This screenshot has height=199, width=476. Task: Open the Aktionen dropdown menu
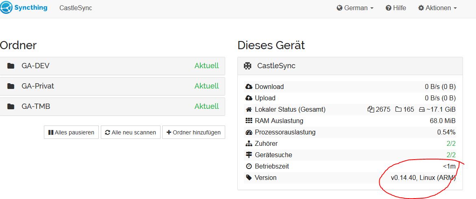point(437,8)
